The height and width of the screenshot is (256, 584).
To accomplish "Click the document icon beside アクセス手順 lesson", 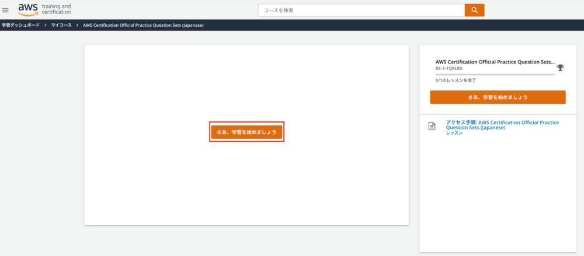I will (x=432, y=127).
